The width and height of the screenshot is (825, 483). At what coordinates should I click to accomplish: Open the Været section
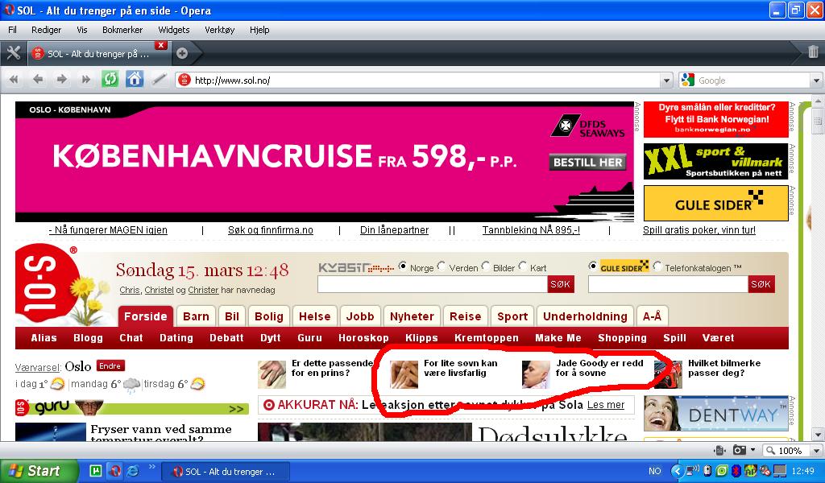click(x=718, y=338)
